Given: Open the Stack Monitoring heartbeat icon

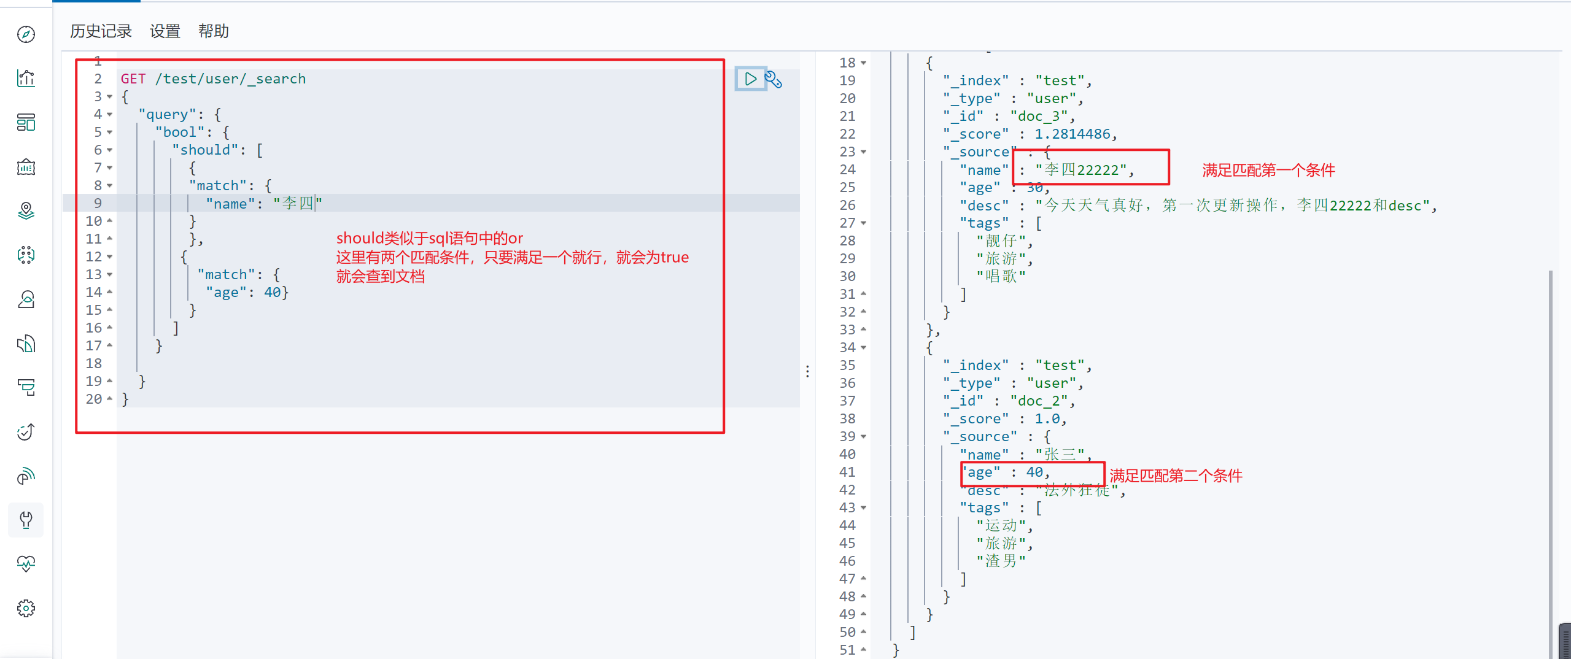Looking at the screenshot, I should [26, 564].
